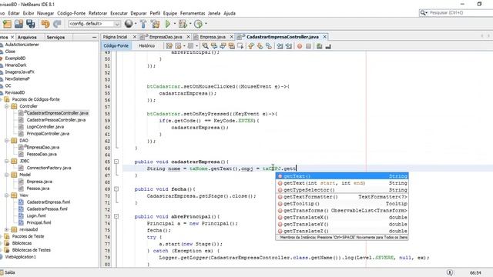Clean and build the project
The image size is (493, 277).
click(x=155, y=24)
